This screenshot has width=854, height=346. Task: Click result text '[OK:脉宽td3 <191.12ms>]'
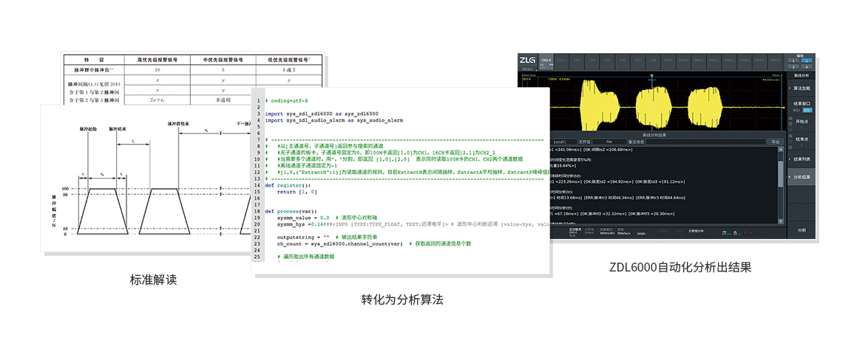point(660,181)
